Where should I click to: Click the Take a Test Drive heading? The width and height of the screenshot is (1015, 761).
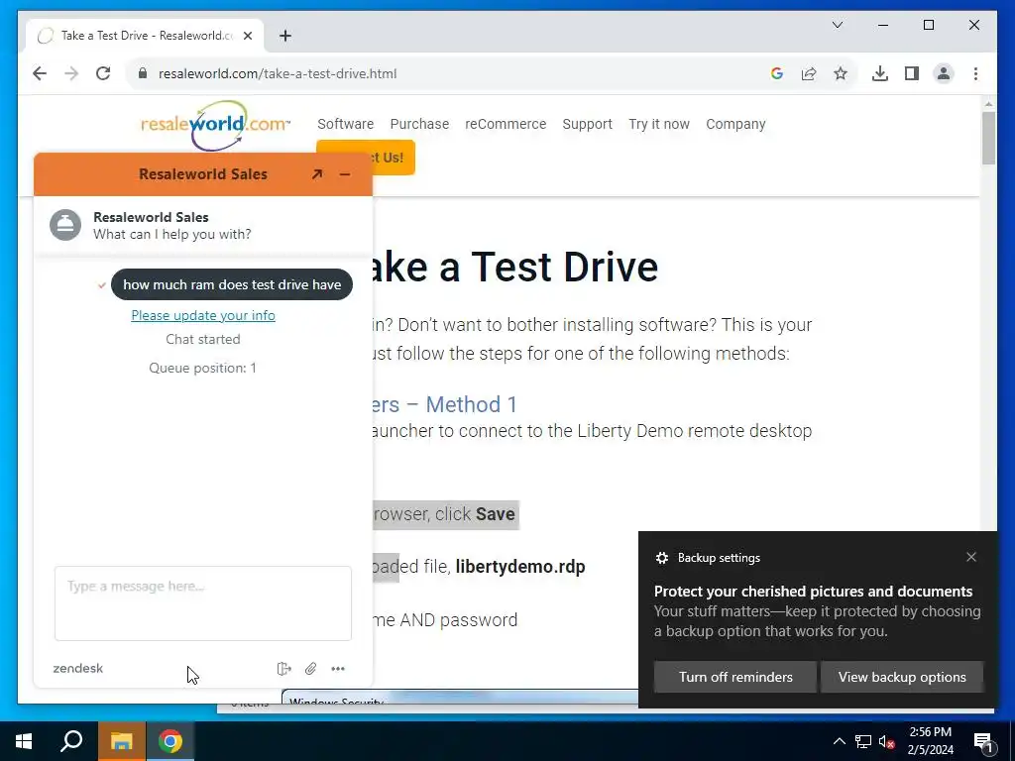tap(515, 267)
